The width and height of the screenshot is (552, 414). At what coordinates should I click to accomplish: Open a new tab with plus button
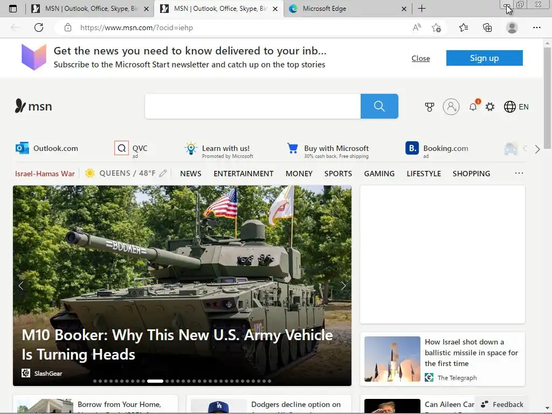coord(422,9)
